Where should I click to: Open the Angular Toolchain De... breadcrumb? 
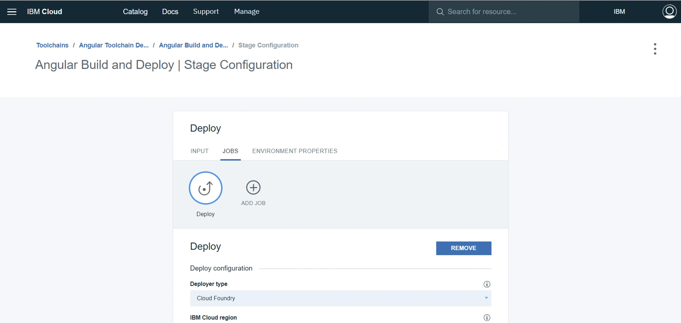[x=114, y=45]
